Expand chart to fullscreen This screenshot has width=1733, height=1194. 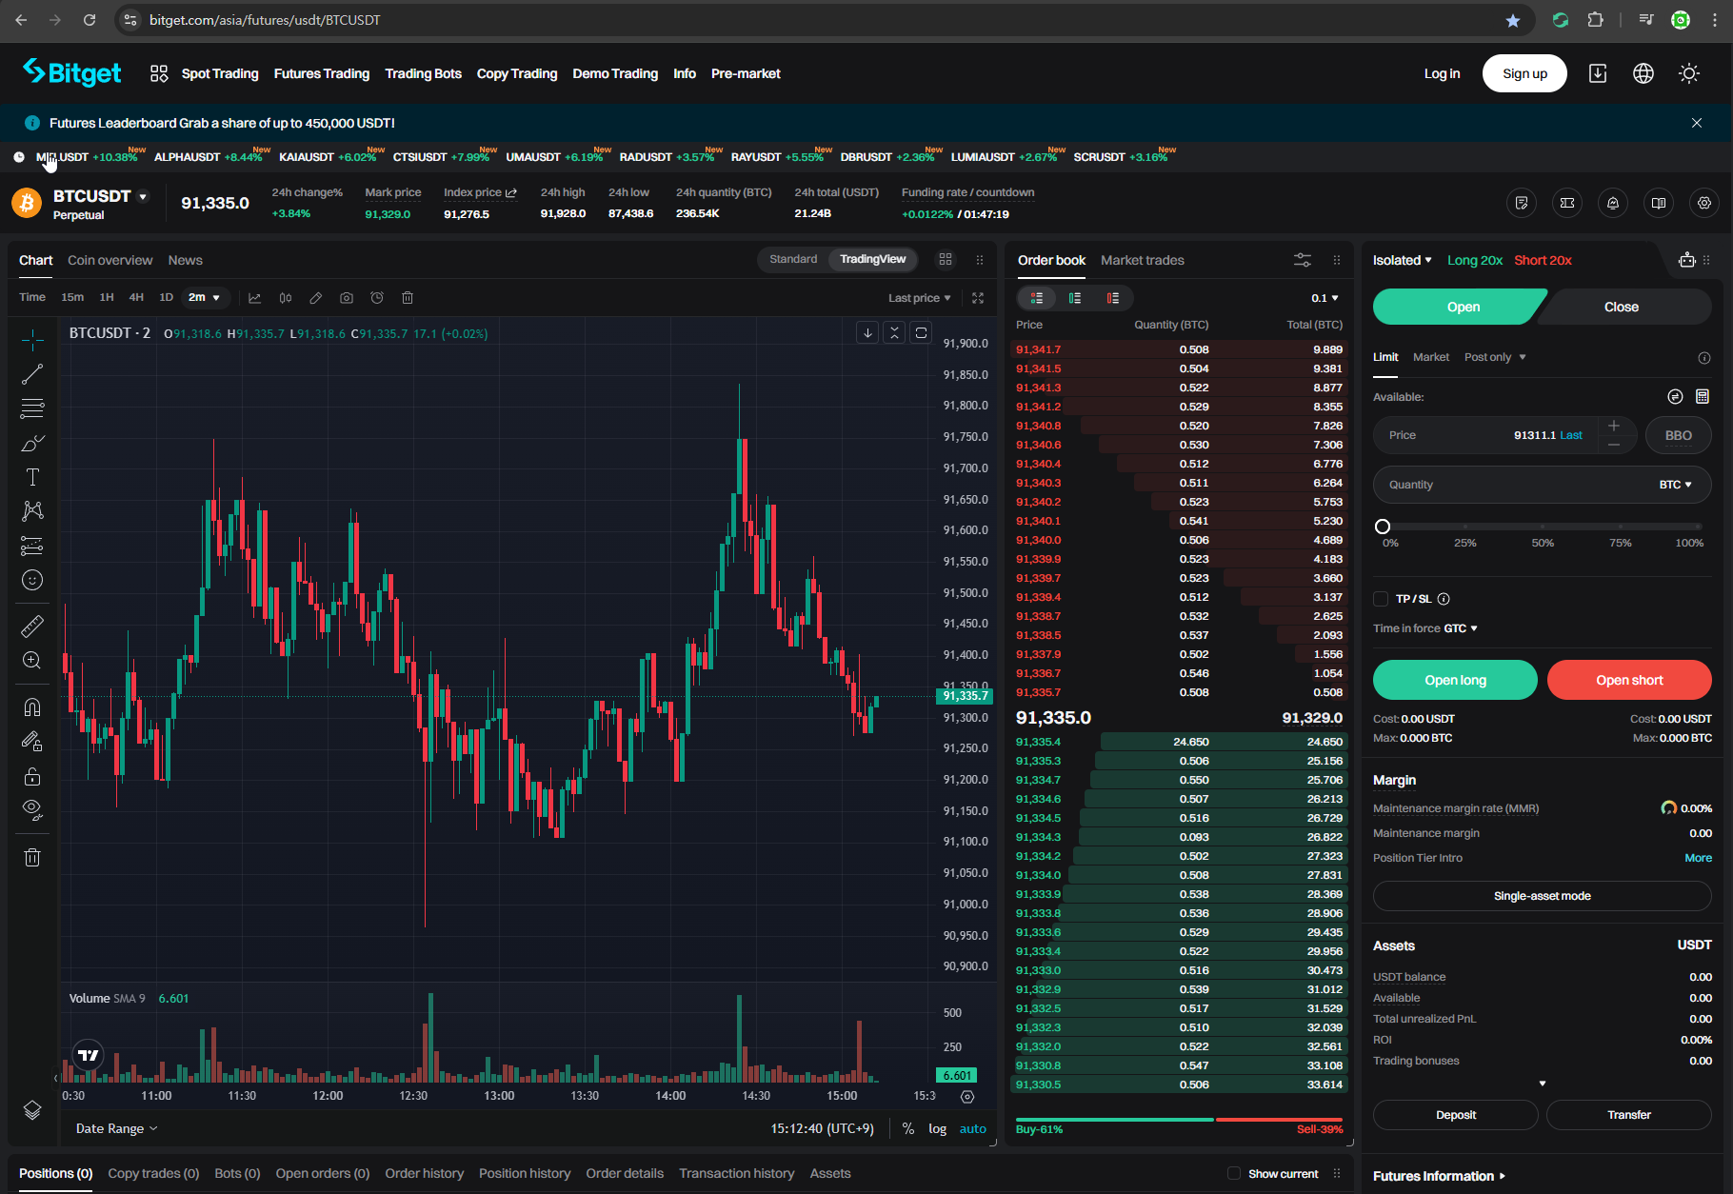pyautogui.click(x=978, y=298)
